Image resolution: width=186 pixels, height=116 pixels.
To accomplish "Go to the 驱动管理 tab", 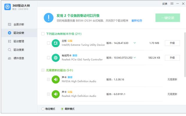I will (19, 41).
